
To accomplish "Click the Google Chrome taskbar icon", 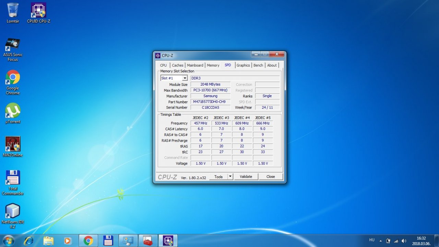I will (x=88, y=241).
